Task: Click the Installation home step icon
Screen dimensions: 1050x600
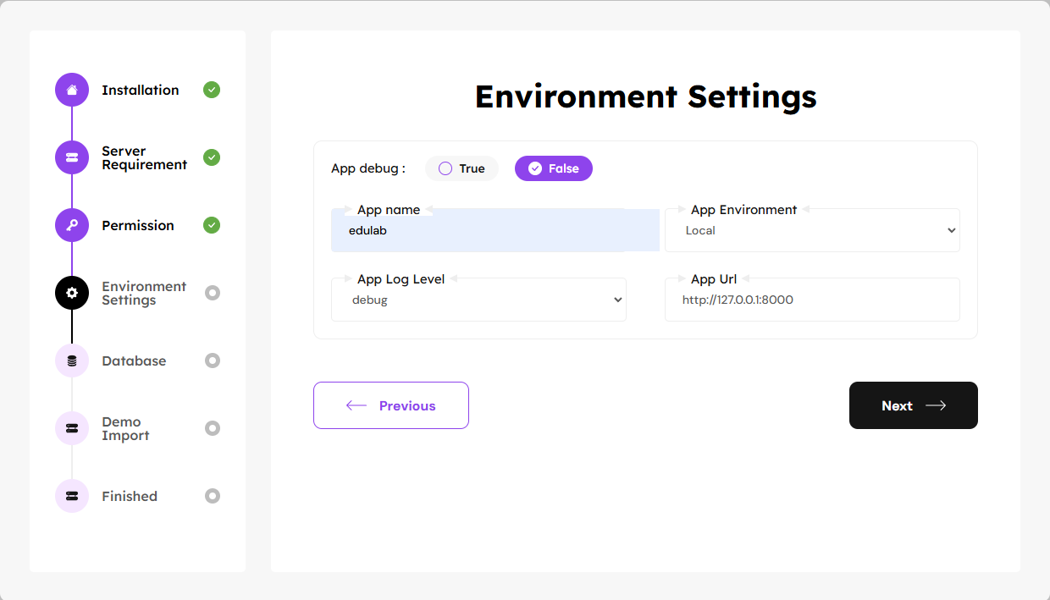Action: [72, 90]
